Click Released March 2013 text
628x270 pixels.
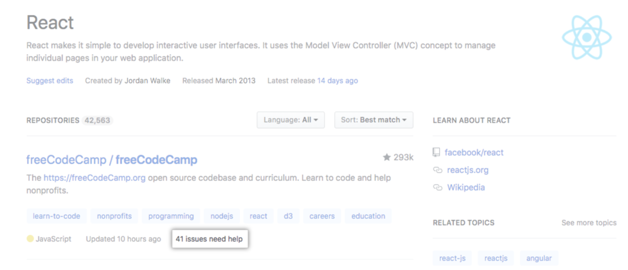(219, 81)
